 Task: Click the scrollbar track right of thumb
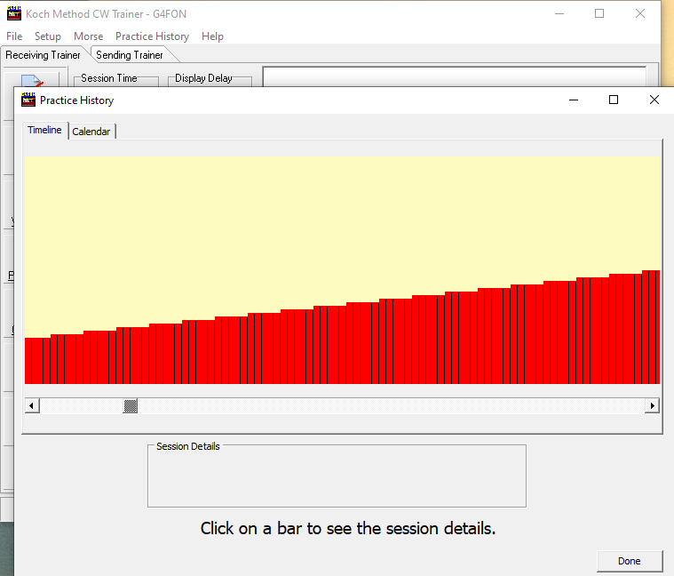pyautogui.click(x=391, y=405)
